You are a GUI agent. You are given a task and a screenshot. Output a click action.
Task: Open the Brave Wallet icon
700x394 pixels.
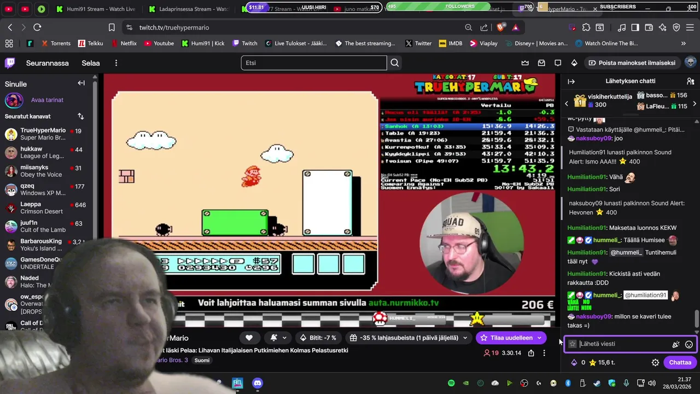pos(649,27)
